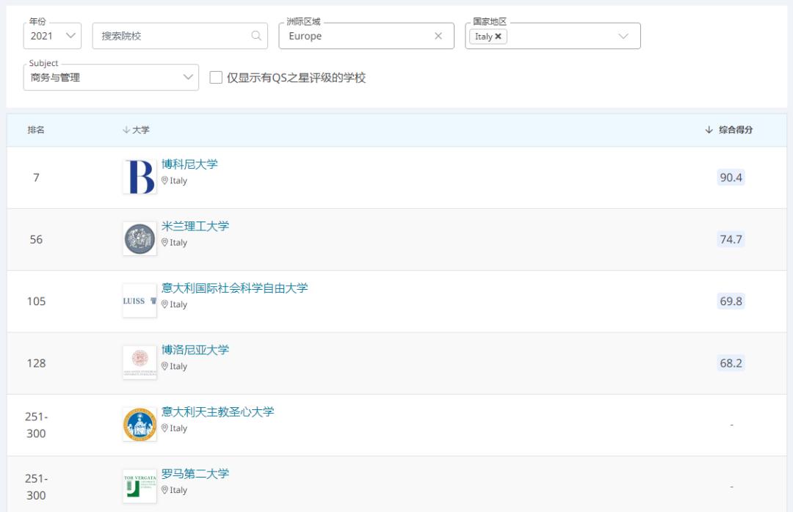This screenshot has width=793, height=512.
Task: Open the Tor Vergata logo thumbnail
Action: 140,486
